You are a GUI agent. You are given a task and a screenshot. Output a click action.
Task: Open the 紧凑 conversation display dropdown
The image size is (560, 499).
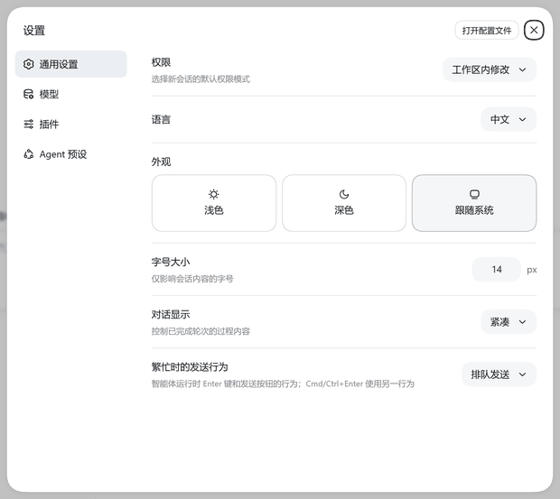pos(509,322)
